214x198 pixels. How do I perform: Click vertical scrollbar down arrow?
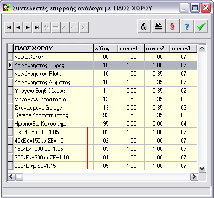202,169
